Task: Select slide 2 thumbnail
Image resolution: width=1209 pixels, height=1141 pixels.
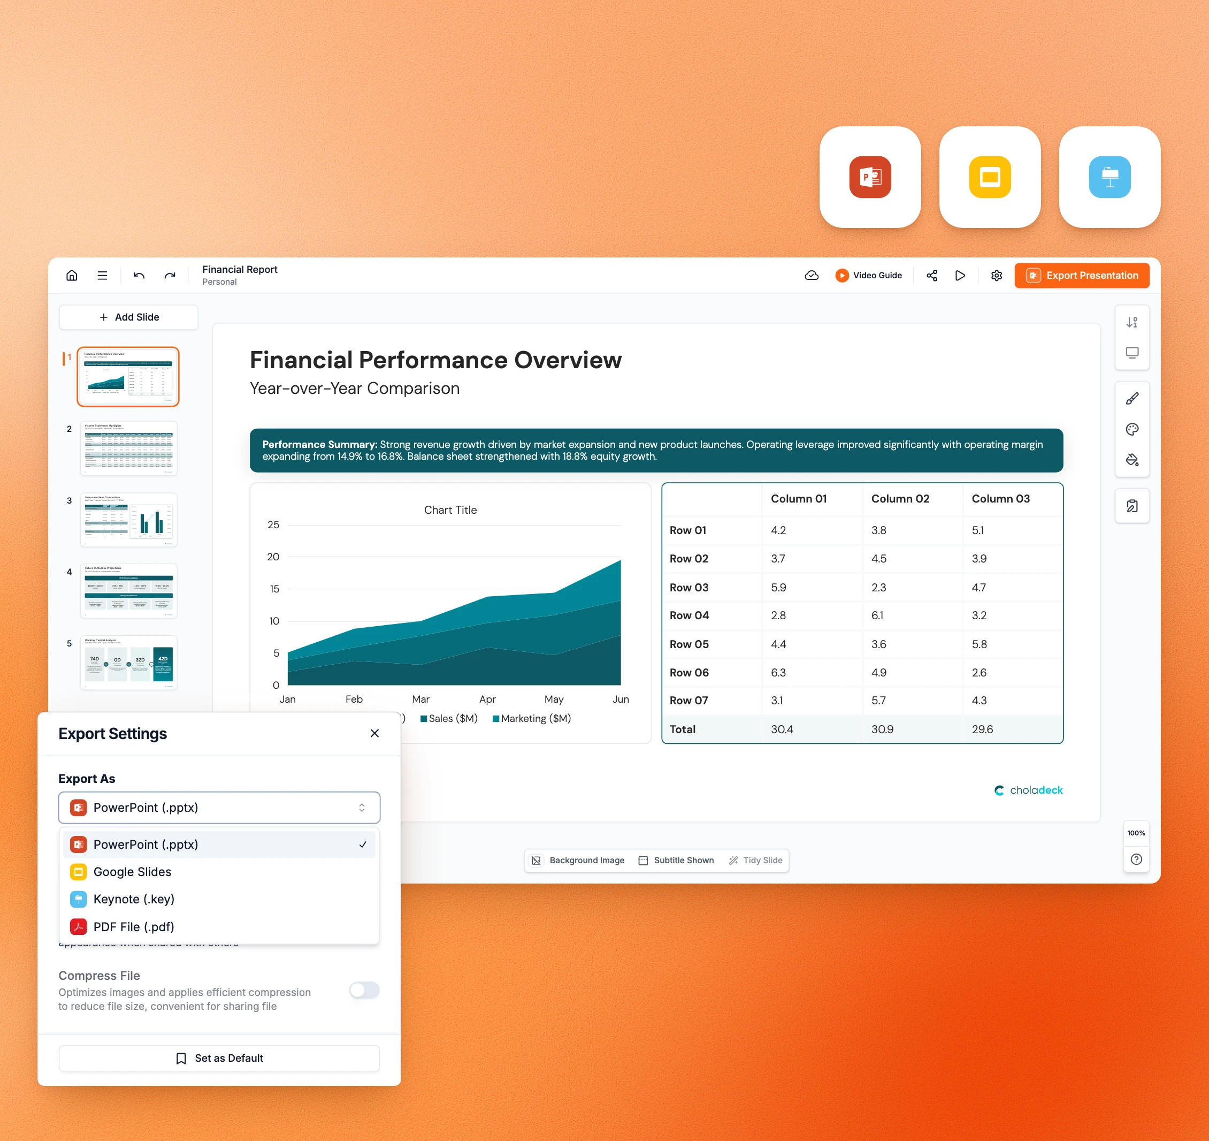Action: click(128, 448)
